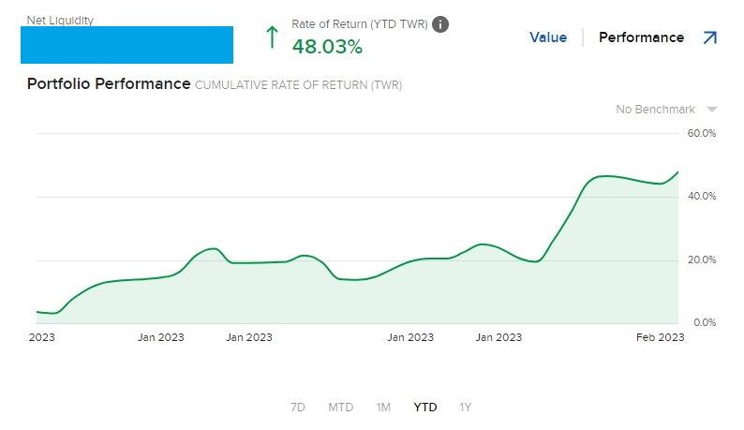Click the Portfolio Performance heading

[x=108, y=84]
